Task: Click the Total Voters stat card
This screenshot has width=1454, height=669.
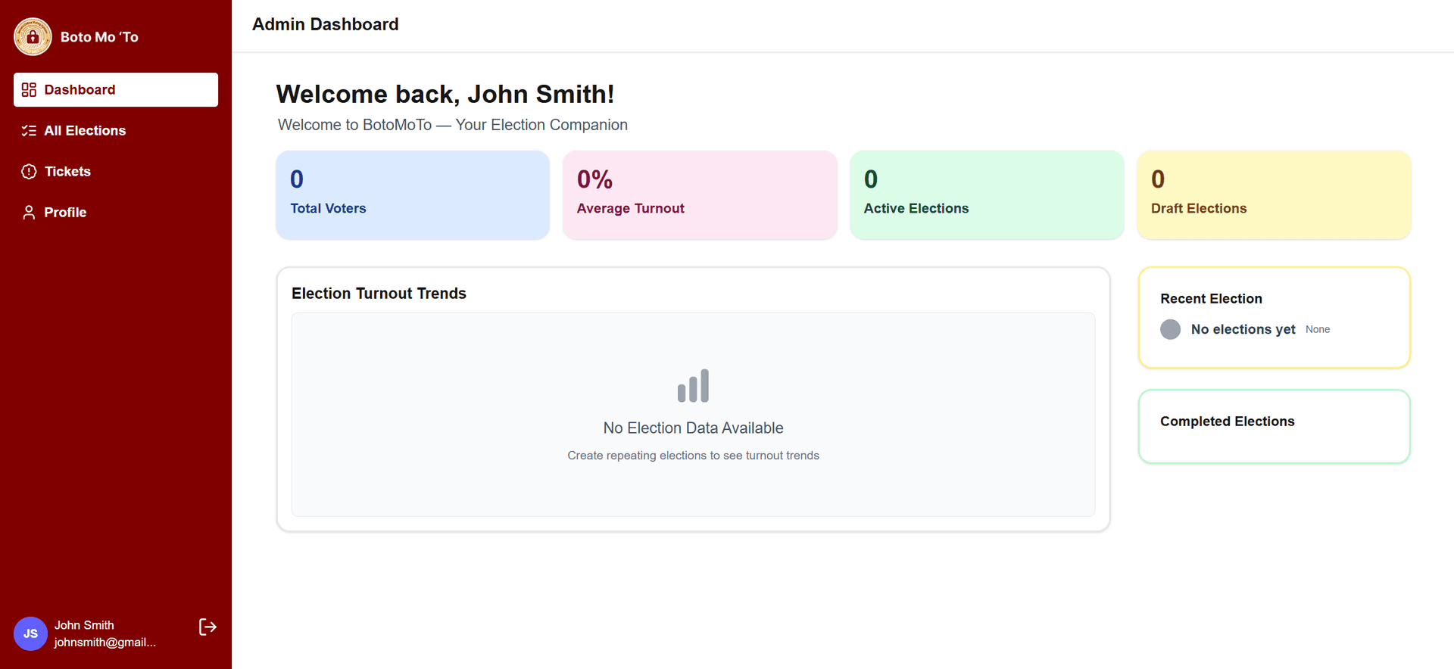Action: pyautogui.click(x=413, y=195)
